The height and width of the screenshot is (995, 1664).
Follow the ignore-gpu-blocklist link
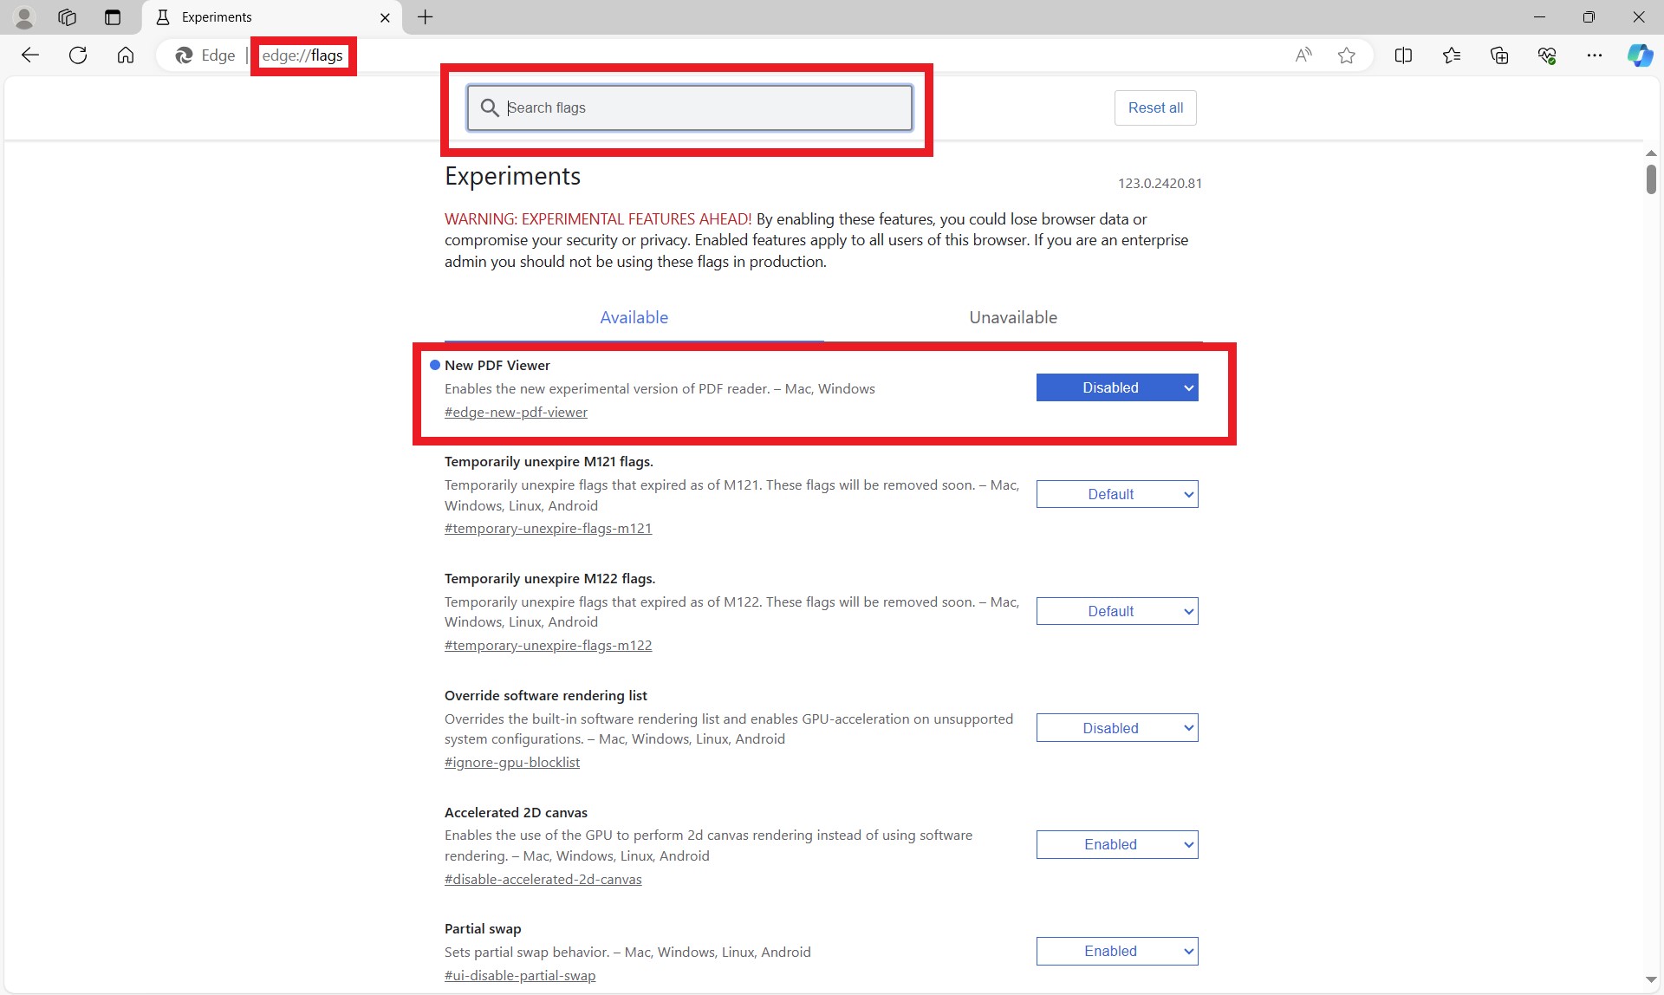point(511,762)
